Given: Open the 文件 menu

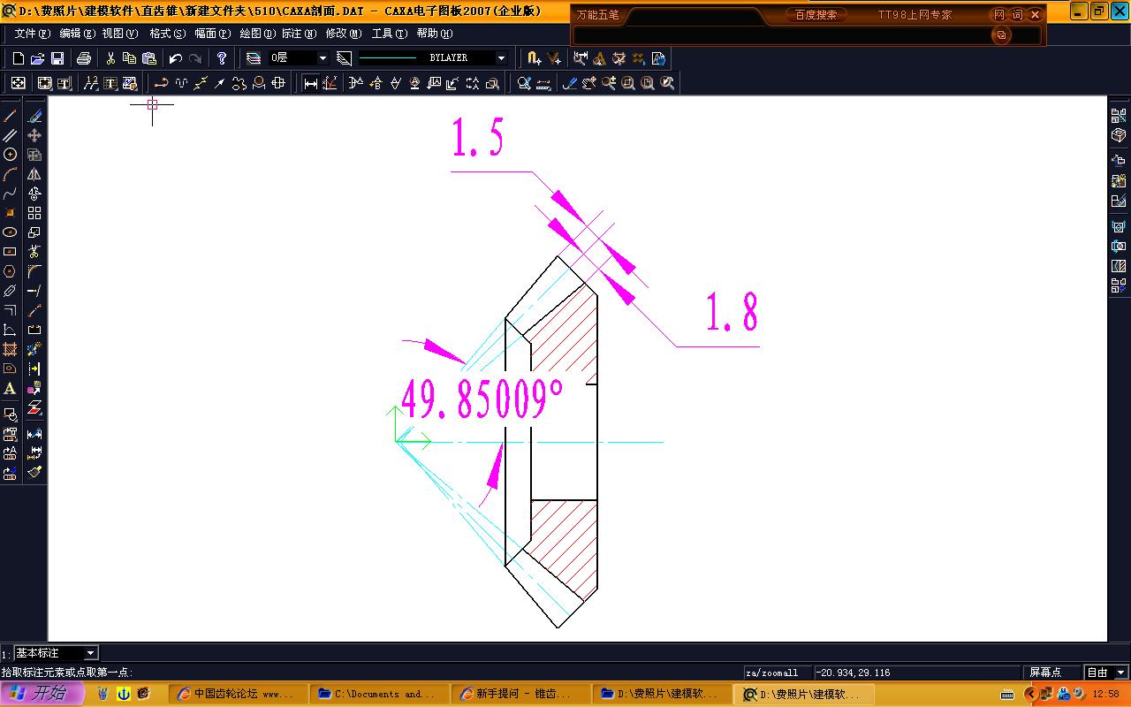Looking at the screenshot, I should click(x=33, y=34).
